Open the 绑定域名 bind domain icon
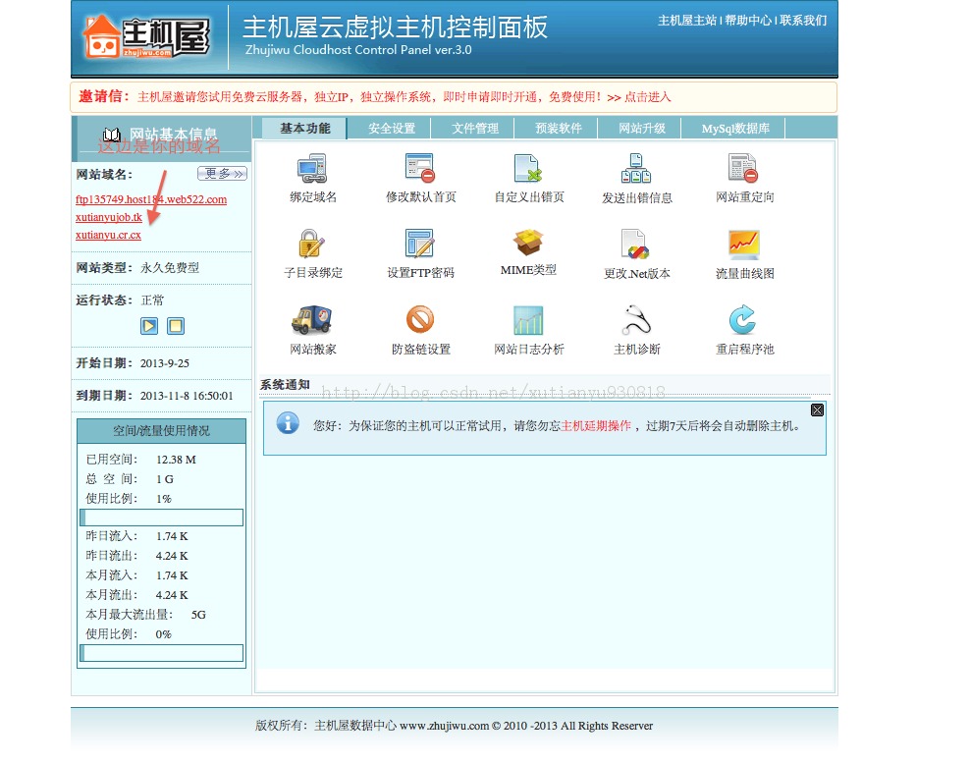Screen dimensions: 970x764 (x=312, y=168)
